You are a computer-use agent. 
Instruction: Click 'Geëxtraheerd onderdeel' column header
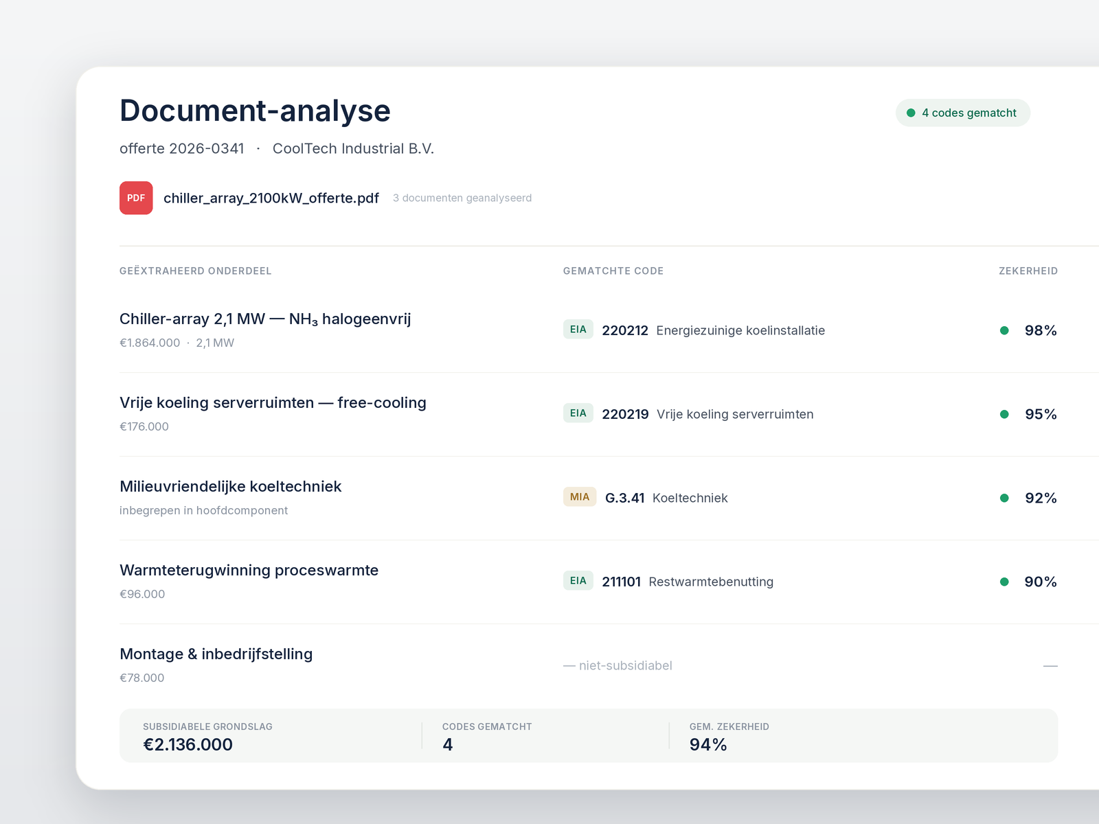click(x=195, y=271)
